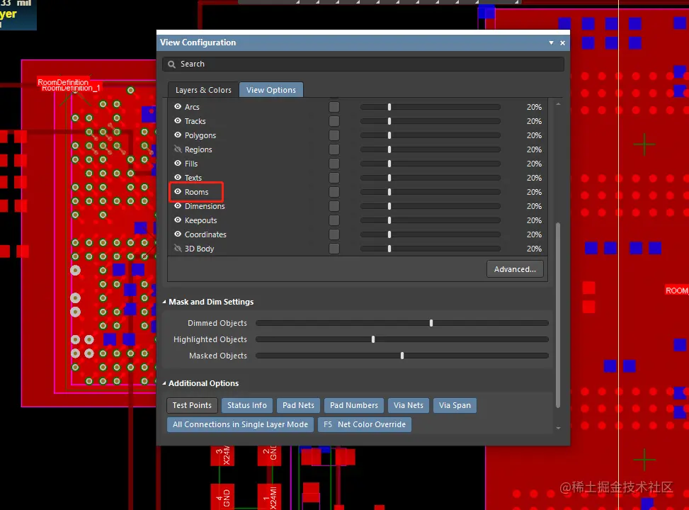This screenshot has height=510, width=689.
Task: Toggle the Via Span option
Action: coord(455,405)
